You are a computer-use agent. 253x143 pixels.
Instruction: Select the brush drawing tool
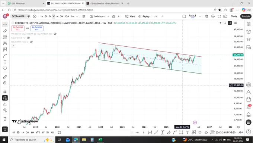[5, 56]
